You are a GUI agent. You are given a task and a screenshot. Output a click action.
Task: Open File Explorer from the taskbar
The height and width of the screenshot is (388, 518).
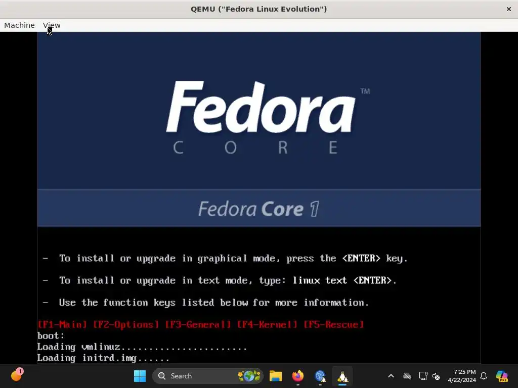coord(276,376)
